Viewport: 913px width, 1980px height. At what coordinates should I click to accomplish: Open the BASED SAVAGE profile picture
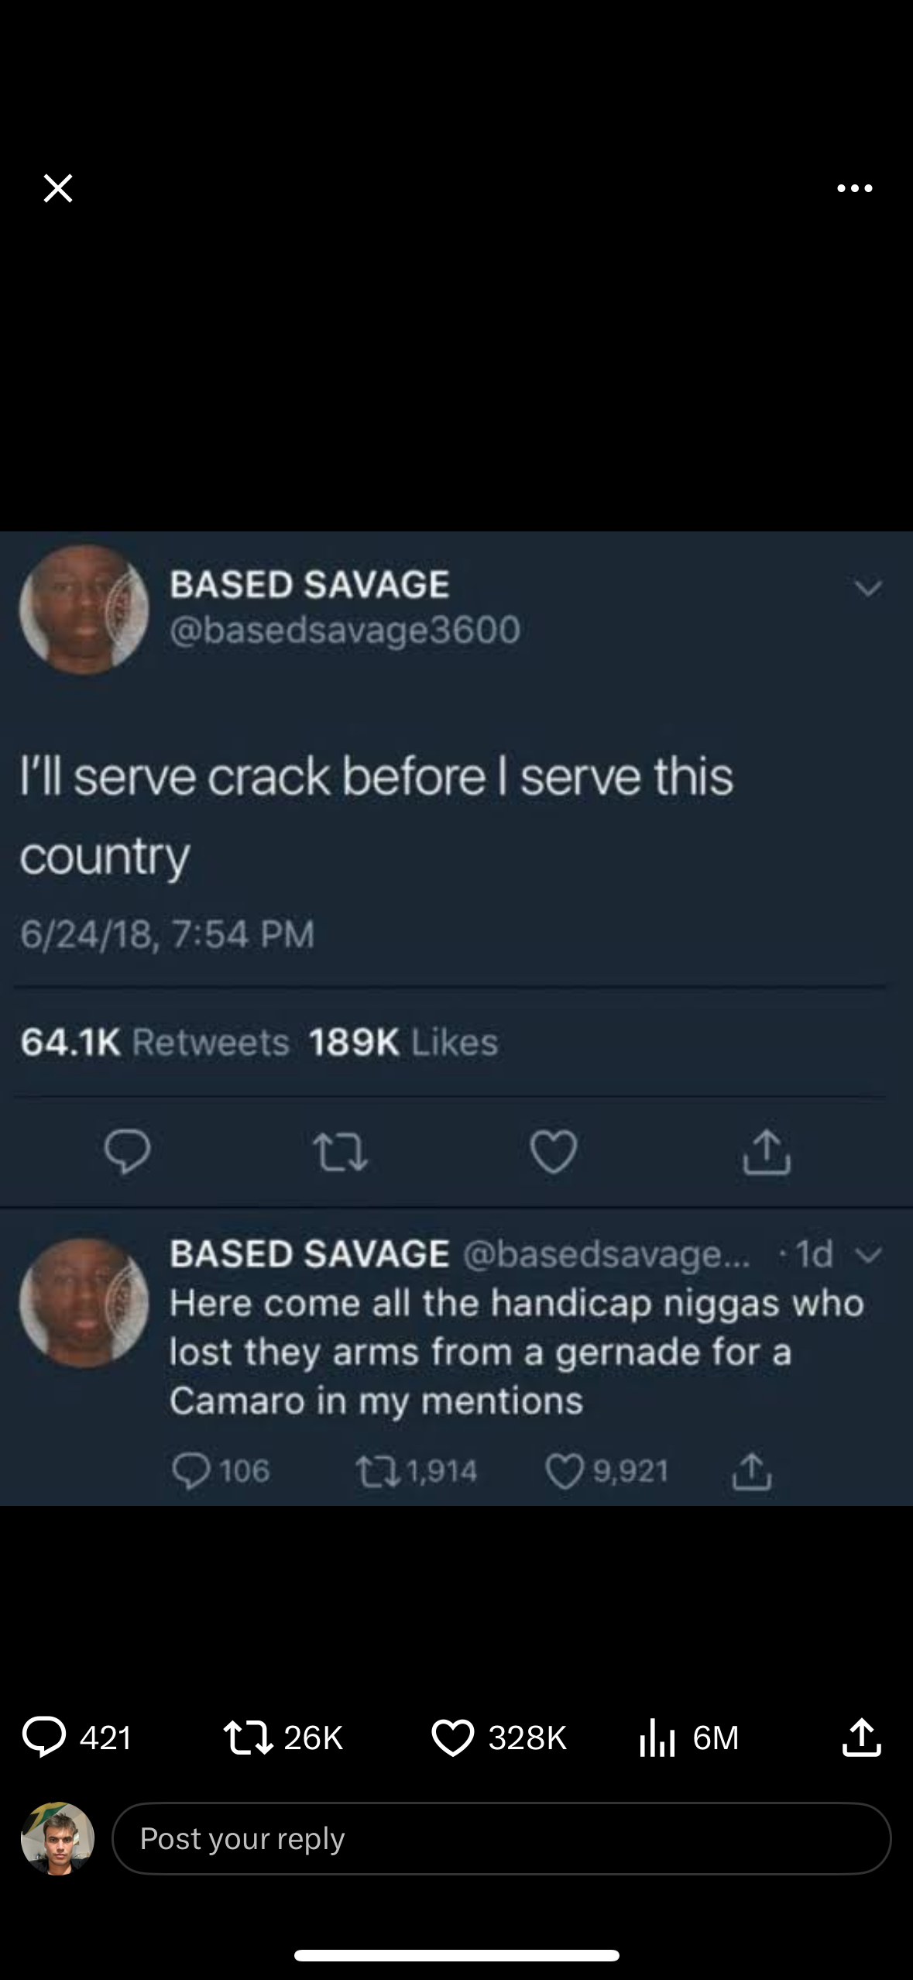[84, 610]
